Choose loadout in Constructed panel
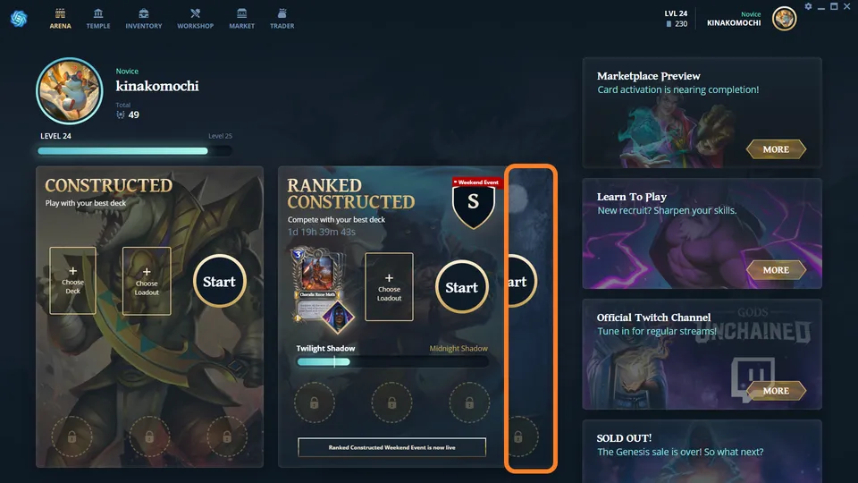This screenshot has height=483, width=858. (147, 281)
